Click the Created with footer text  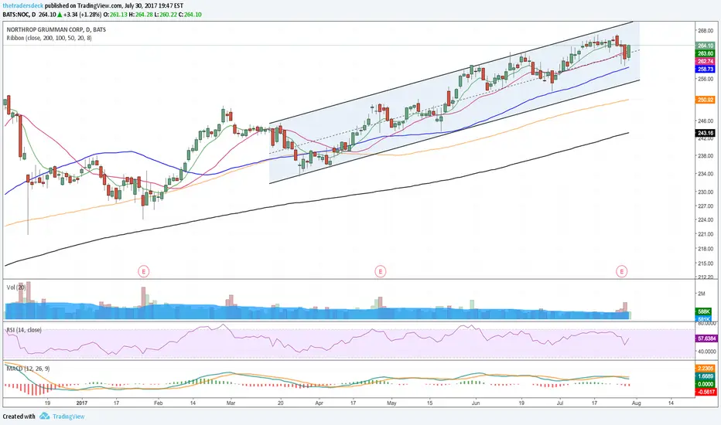click(19, 416)
